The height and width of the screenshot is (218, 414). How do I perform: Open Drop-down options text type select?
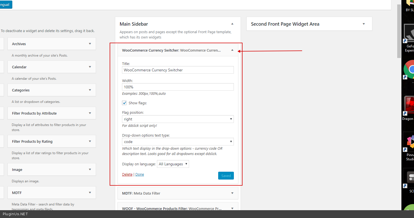(178, 142)
